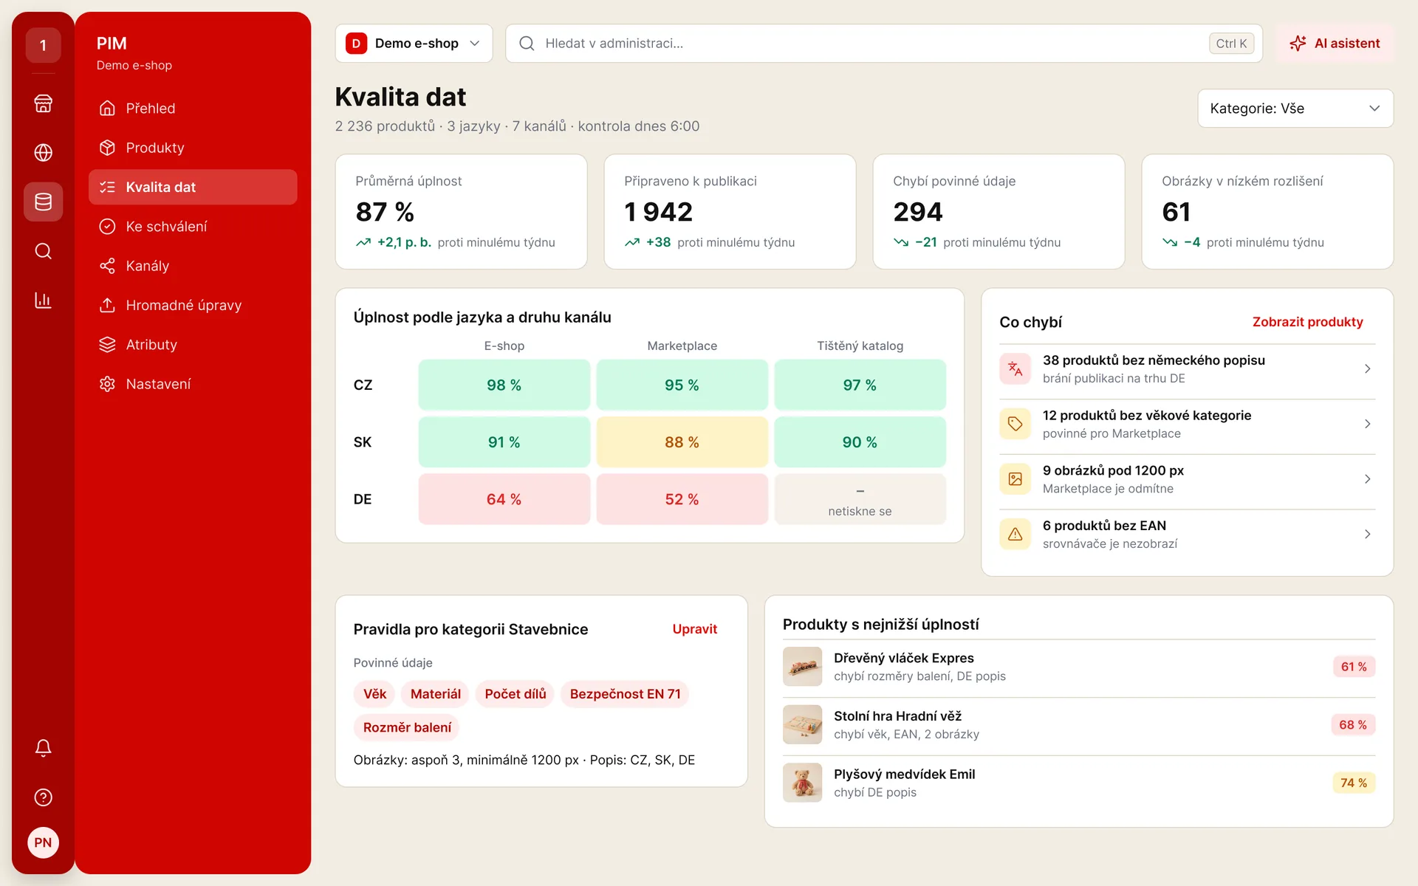Click the search icon in the top search bar
This screenshot has height=886, width=1418.
click(x=527, y=44)
